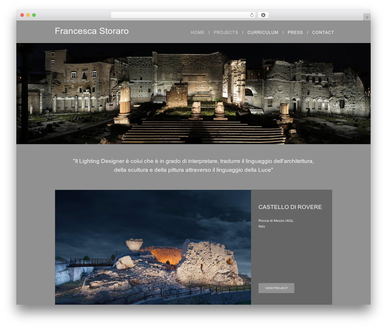The image size is (387, 328).
Task: Click the Lighting Designer quote text
Action: tap(193, 166)
